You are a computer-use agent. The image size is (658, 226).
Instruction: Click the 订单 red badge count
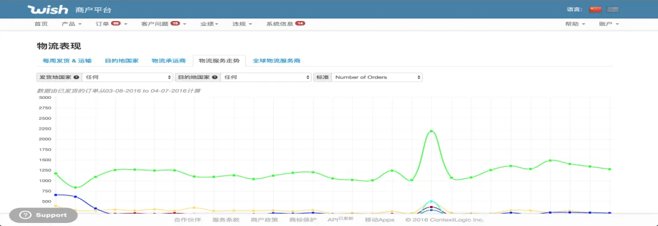[116, 23]
